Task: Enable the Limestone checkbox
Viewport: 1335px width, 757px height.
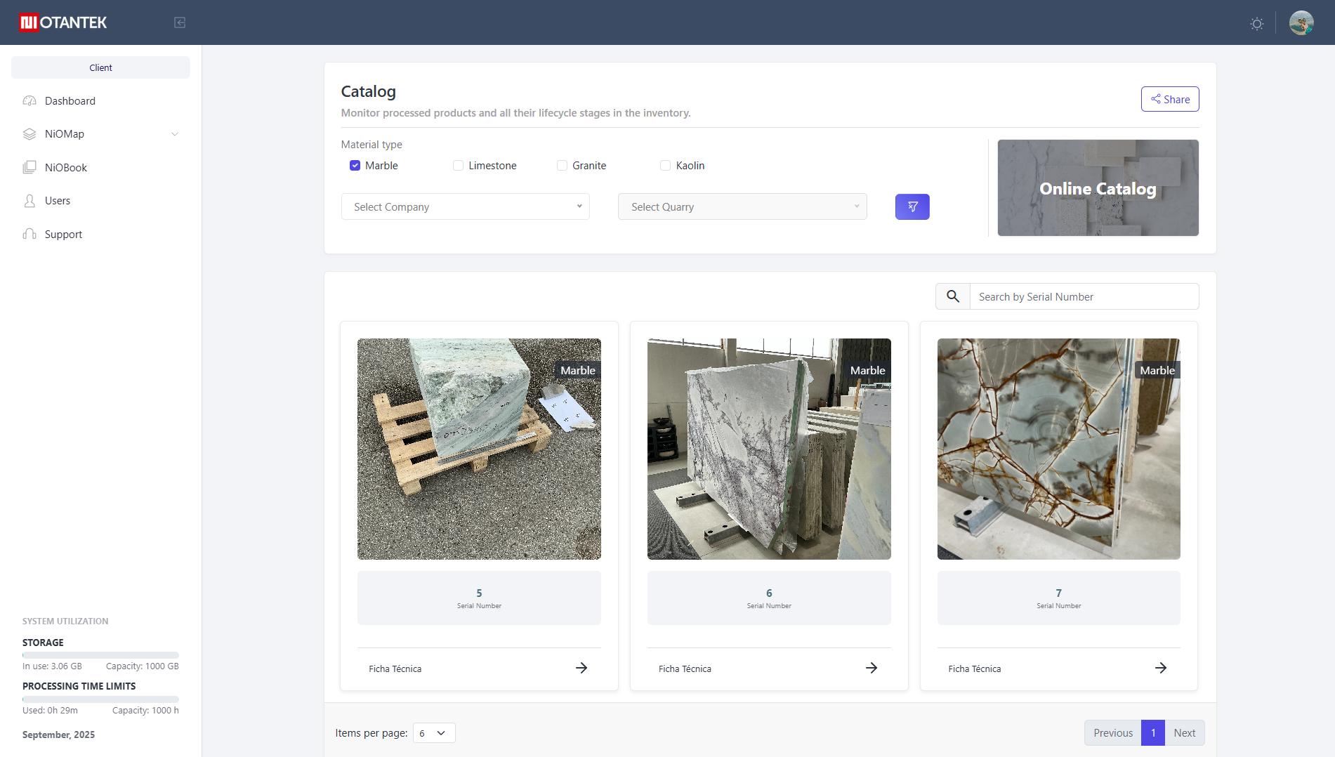Action: coord(459,166)
